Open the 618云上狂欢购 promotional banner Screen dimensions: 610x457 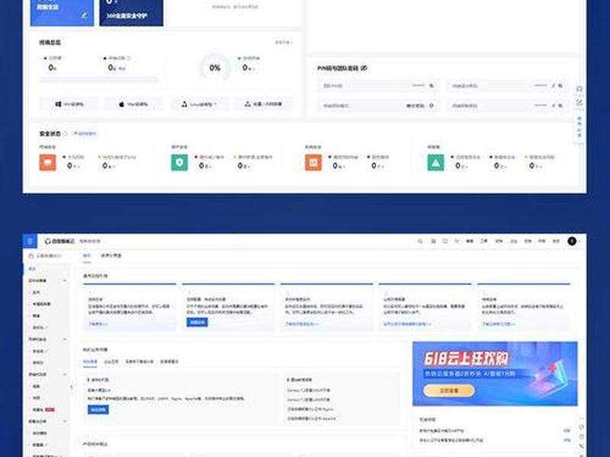pos(495,373)
